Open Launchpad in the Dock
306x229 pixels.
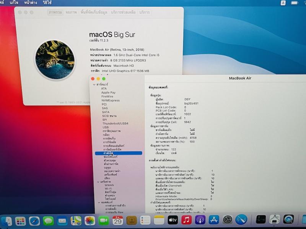(21, 221)
